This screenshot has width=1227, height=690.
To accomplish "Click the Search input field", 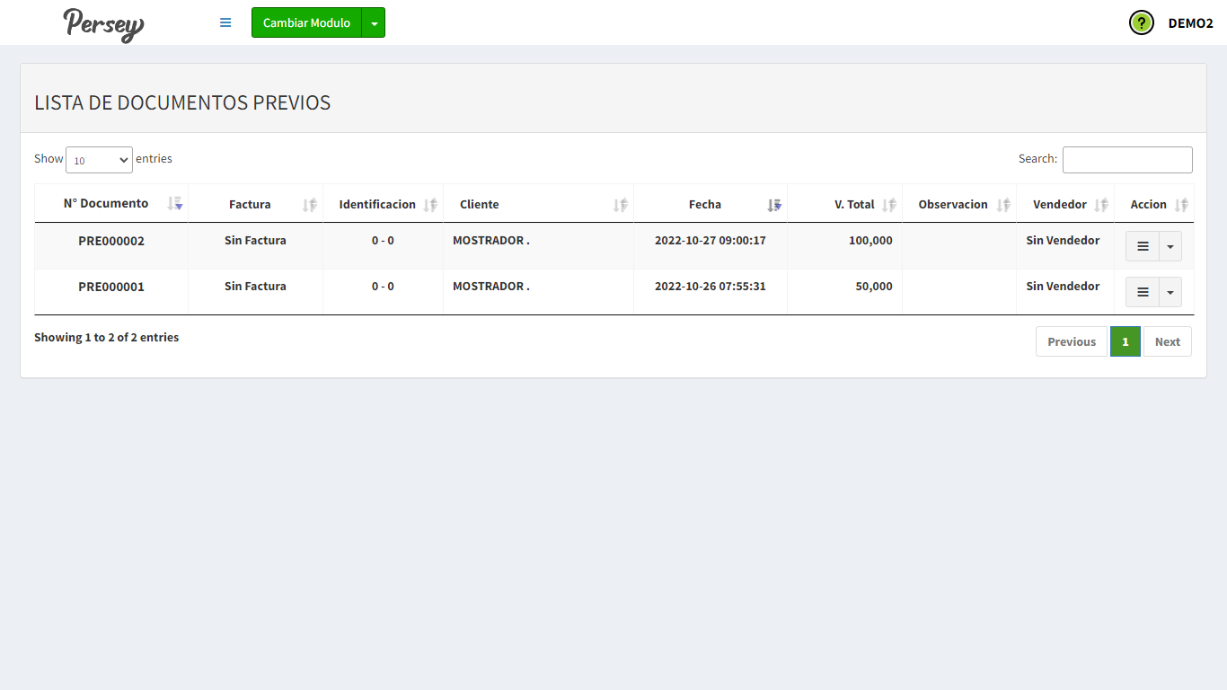I will (1127, 160).
